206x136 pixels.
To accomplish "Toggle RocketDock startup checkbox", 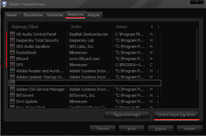I will 12,53.
